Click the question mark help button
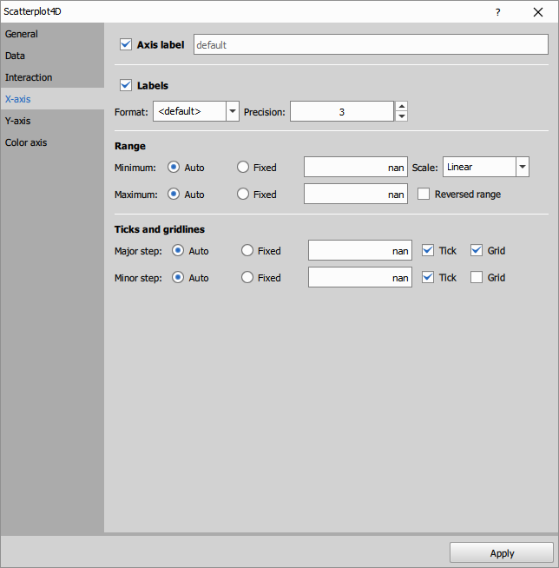 coord(498,12)
